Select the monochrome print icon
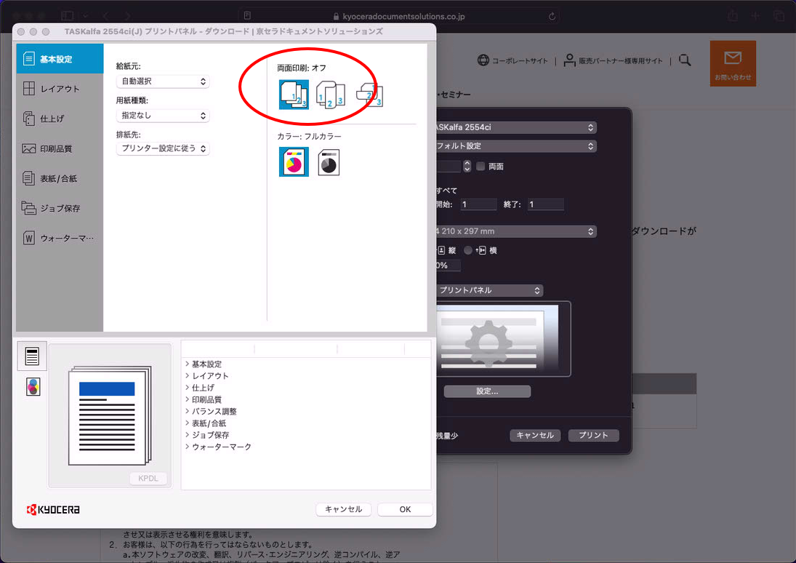This screenshot has width=796, height=563. 329,161
